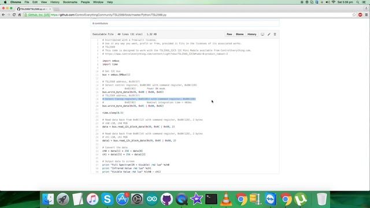370x208 pixels.
Task: Open the Chrome application menu
Action: pos(16,2)
